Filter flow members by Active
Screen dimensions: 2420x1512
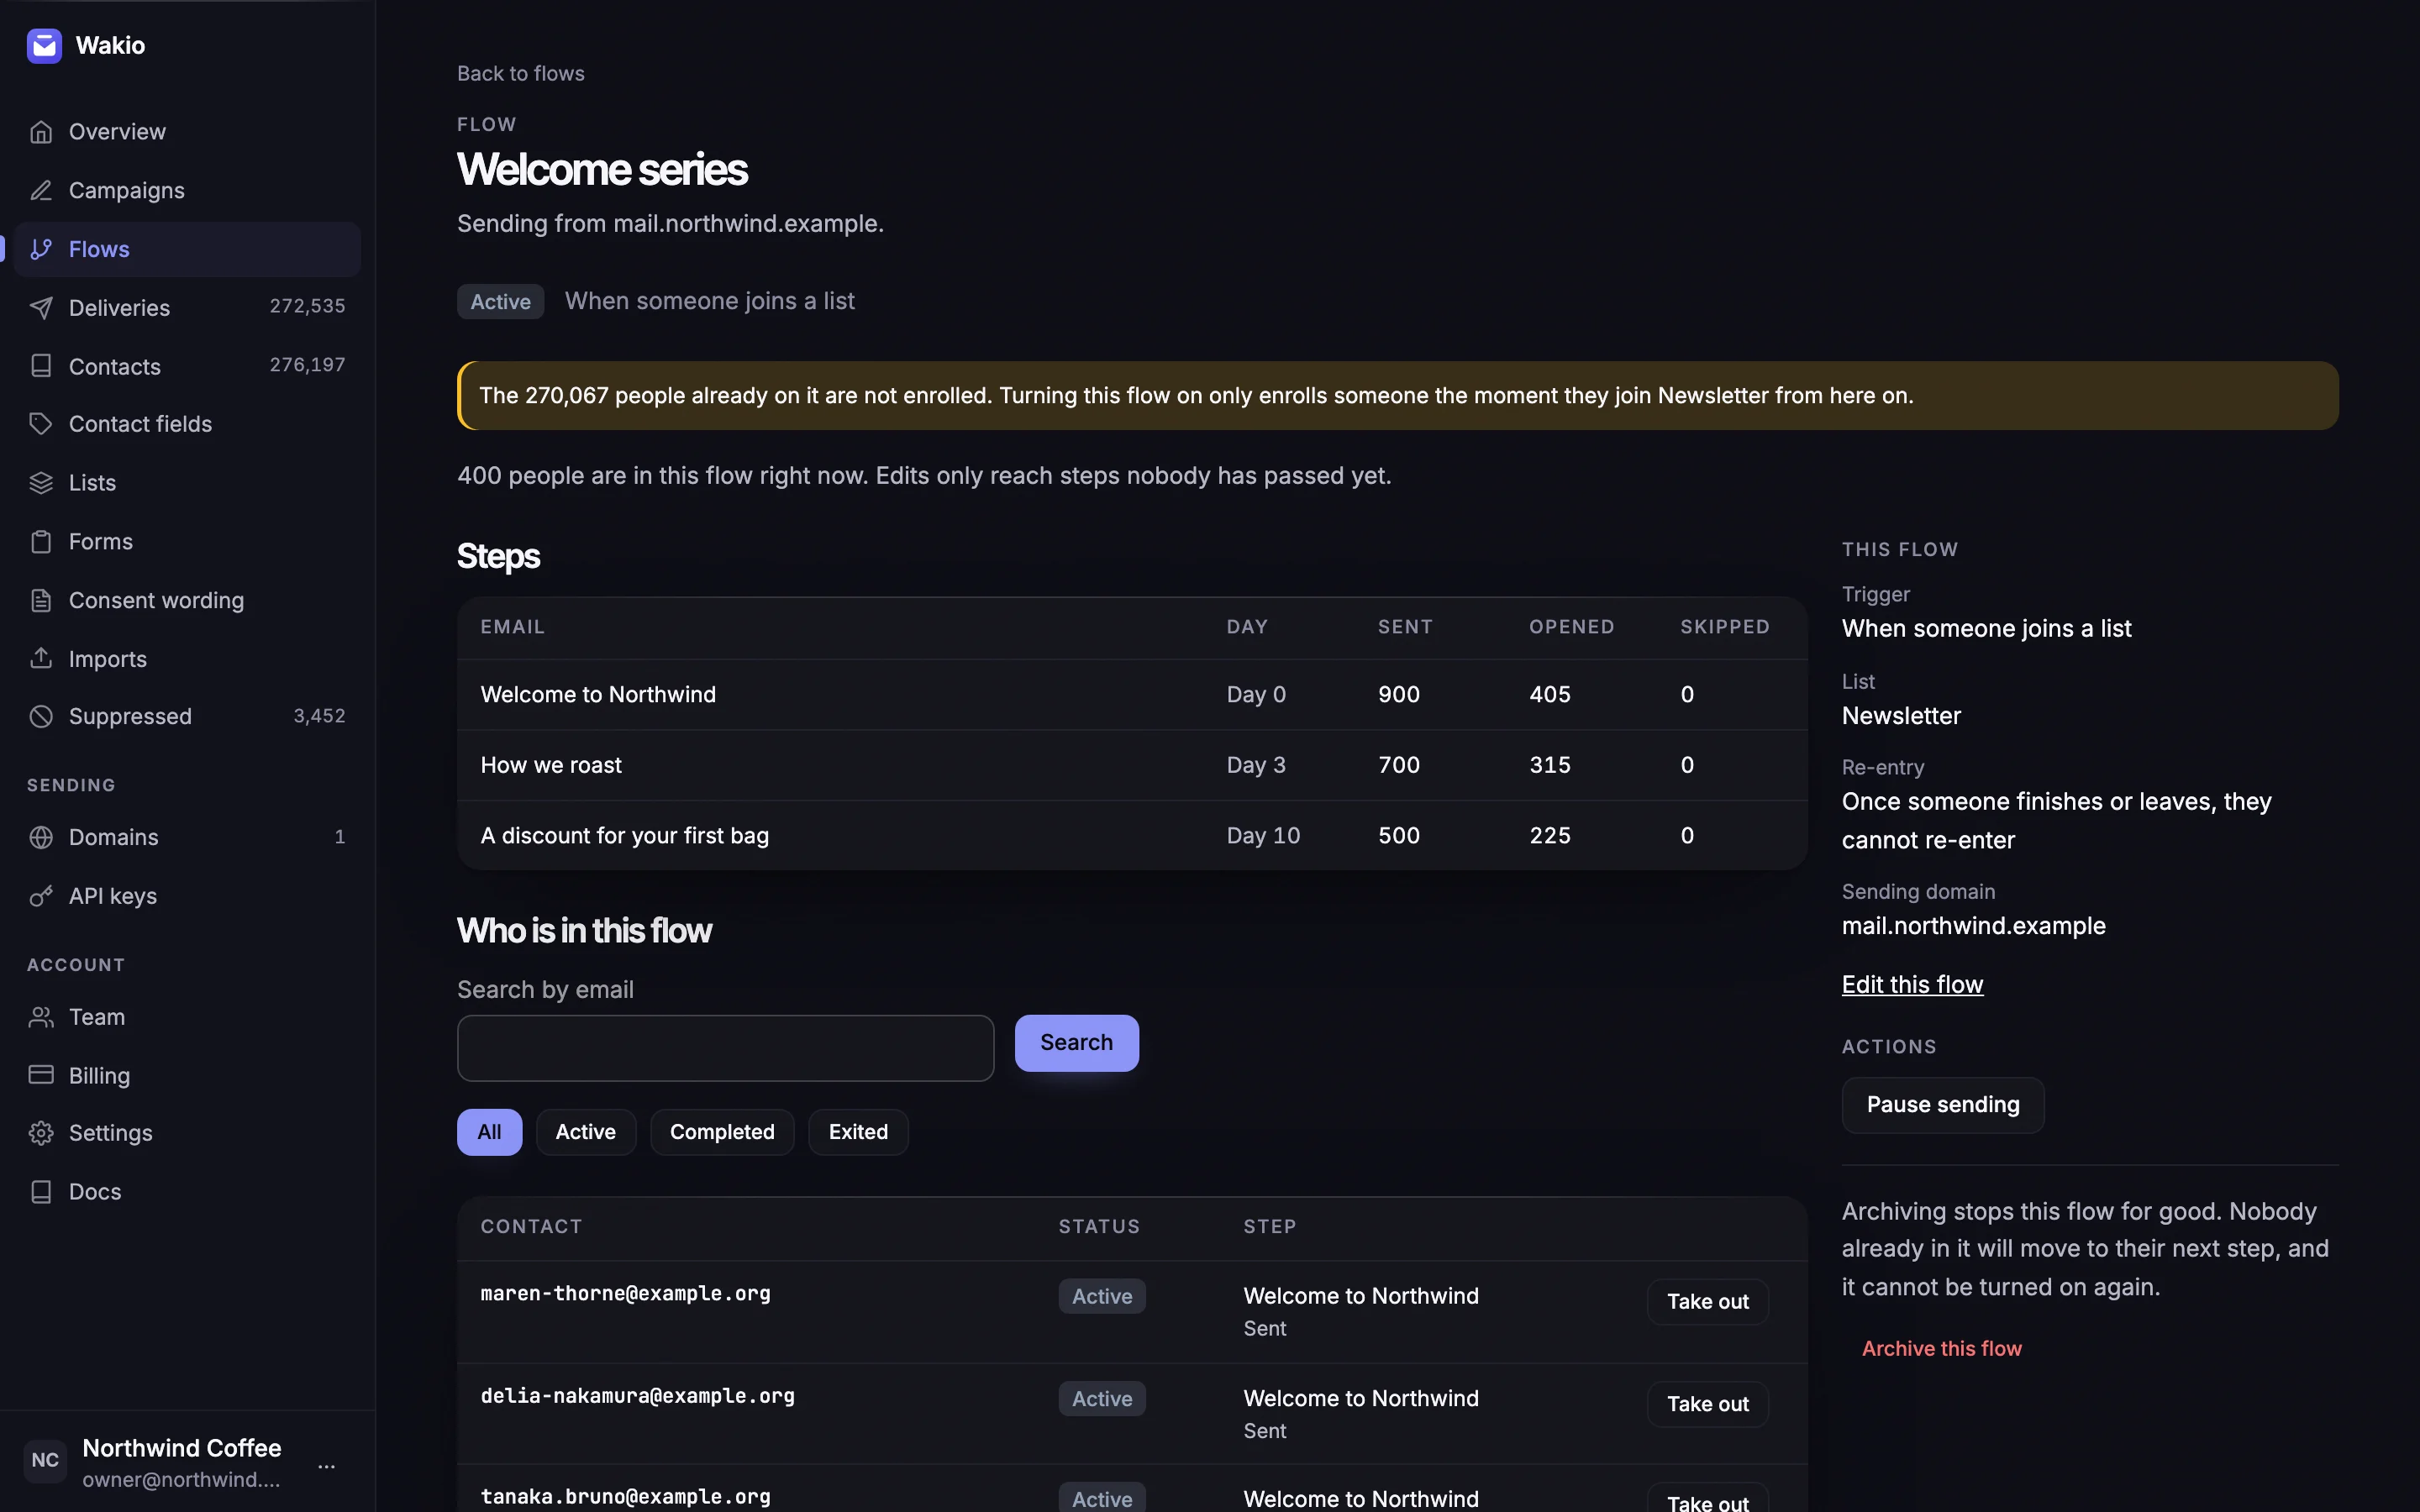pos(586,1132)
